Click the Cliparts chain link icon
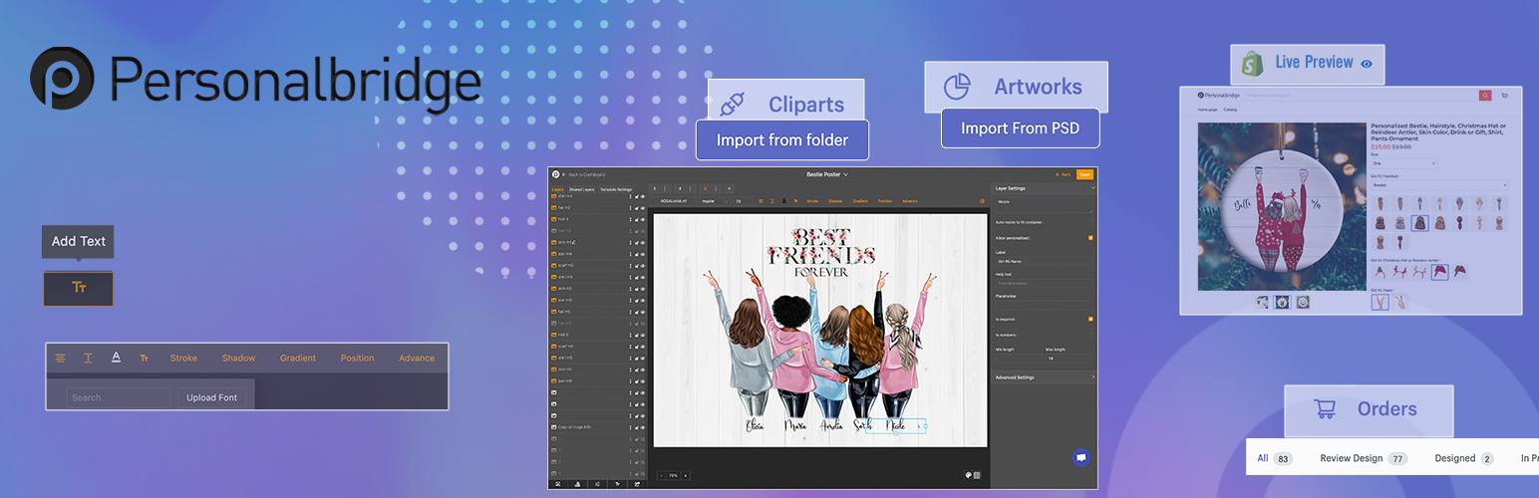1539x498 pixels. click(733, 105)
